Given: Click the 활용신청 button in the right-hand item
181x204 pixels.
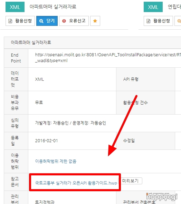Looking at the screenshot, I should pos(158,21).
